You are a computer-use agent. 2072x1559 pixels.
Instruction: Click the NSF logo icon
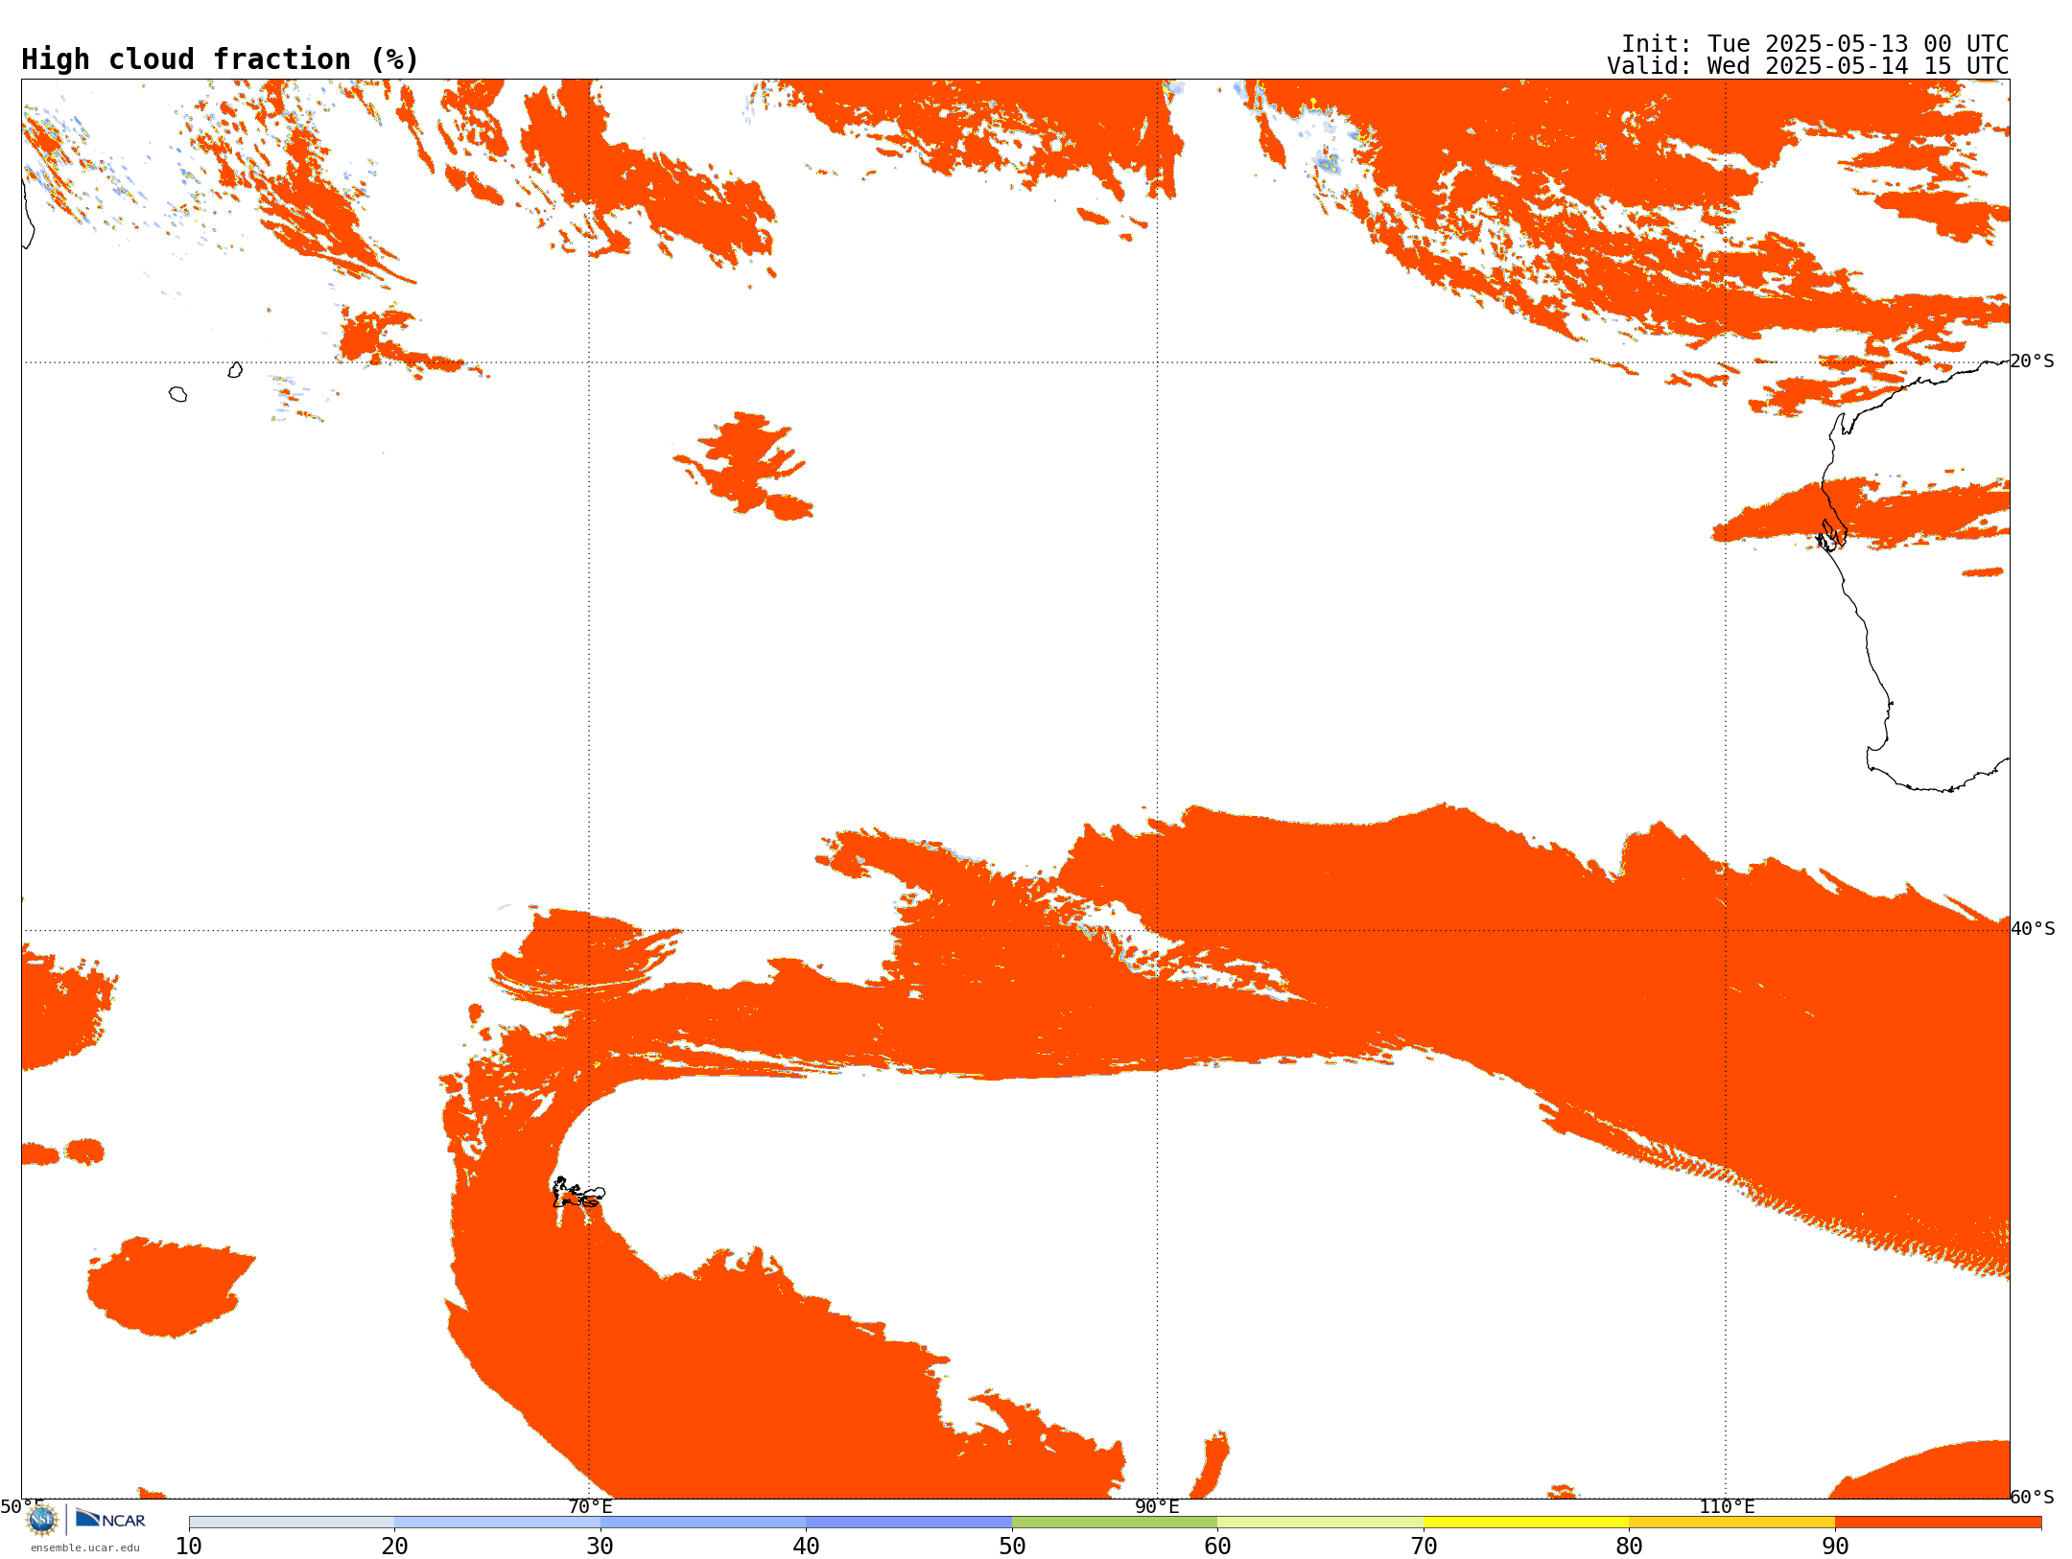(42, 1520)
